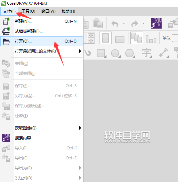178x182 pixels.
Task: Select portrait page orientation
Action: pos(105,38)
